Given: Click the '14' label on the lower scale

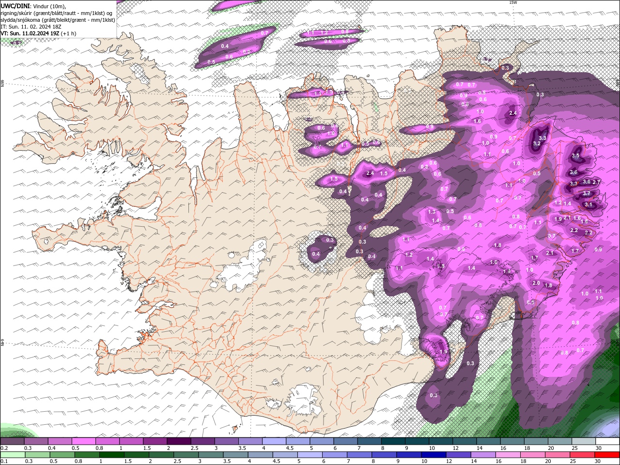Looking at the screenshot, I should click(474, 461).
